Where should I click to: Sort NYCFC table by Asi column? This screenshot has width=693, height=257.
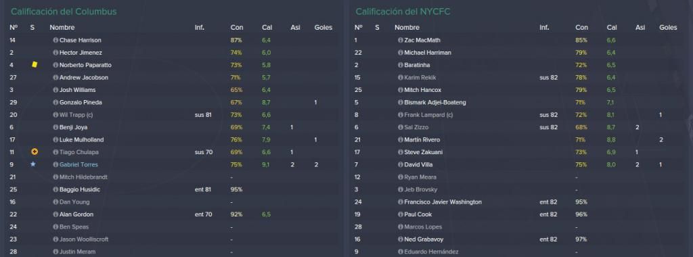(640, 27)
